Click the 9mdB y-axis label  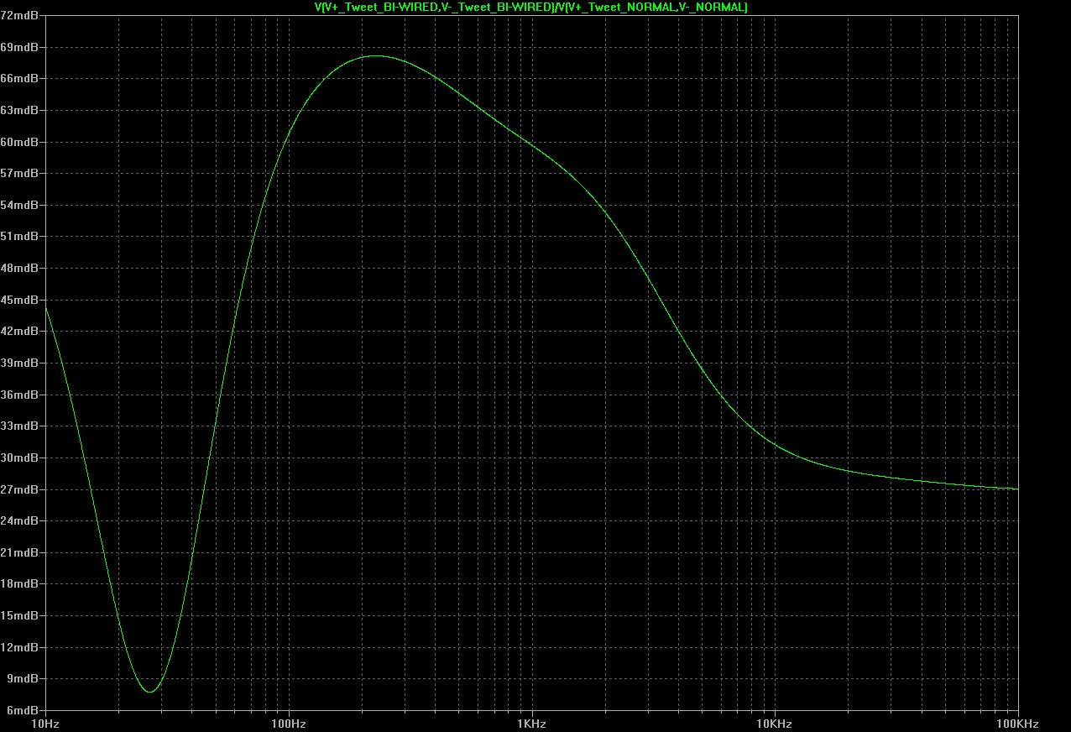23,678
